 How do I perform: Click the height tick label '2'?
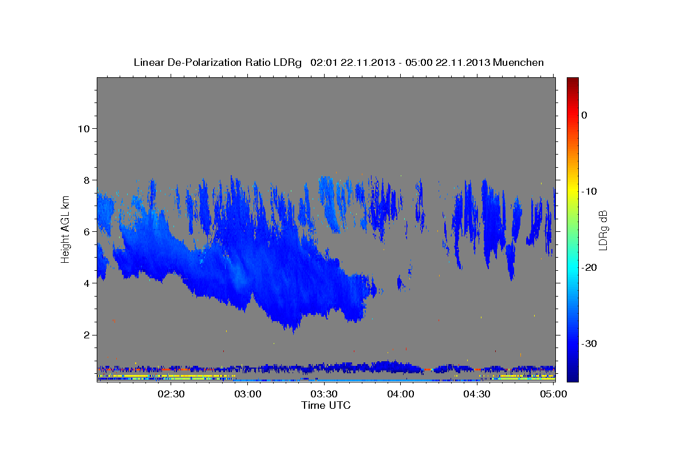[x=86, y=335]
